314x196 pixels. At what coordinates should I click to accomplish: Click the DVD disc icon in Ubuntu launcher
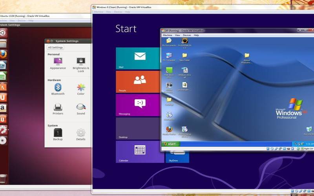3,141
